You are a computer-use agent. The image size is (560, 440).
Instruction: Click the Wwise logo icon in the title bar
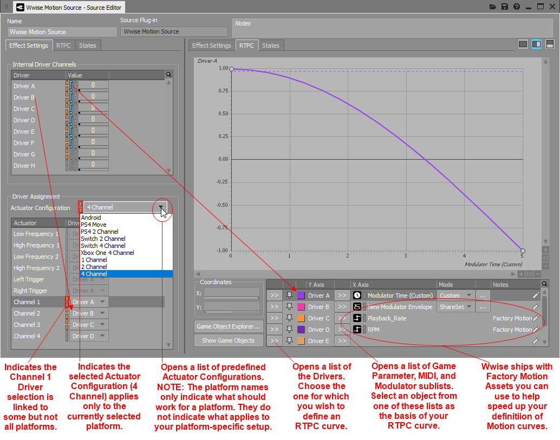tap(21, 7)
